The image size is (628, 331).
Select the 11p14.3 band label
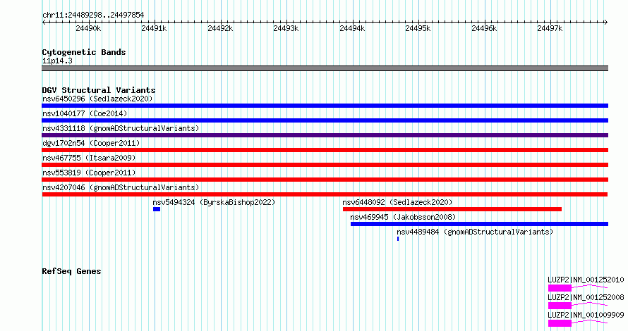57,61
